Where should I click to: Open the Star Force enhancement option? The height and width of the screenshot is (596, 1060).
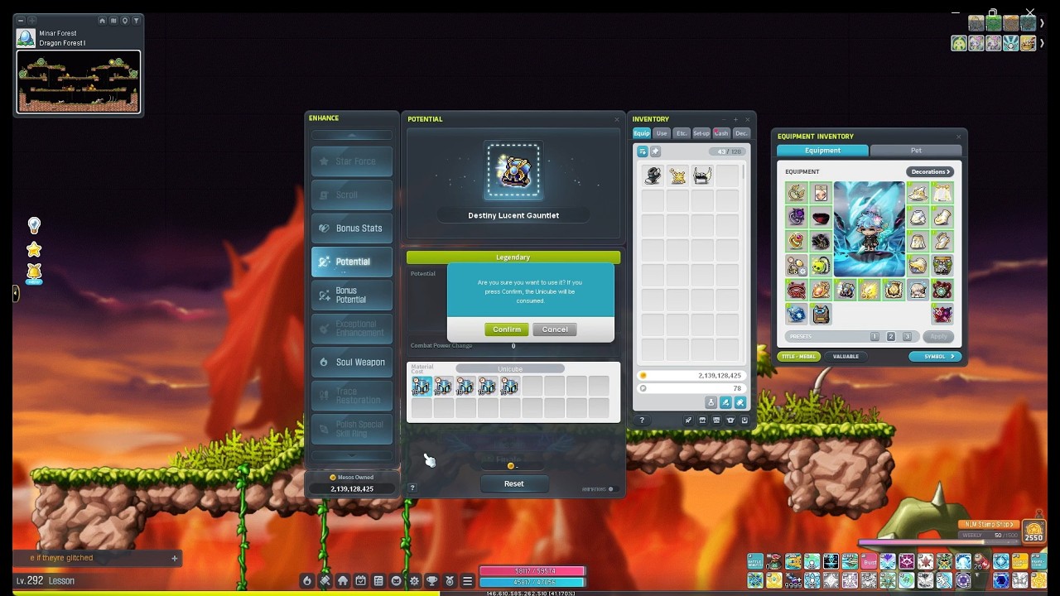pos(352,161)
